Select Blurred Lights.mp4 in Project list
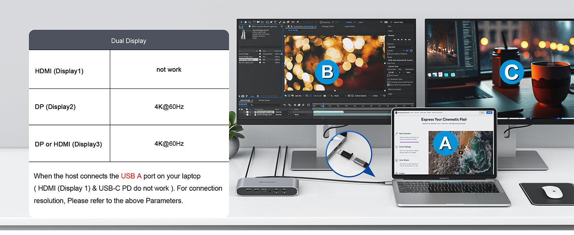 pos(246,62)
